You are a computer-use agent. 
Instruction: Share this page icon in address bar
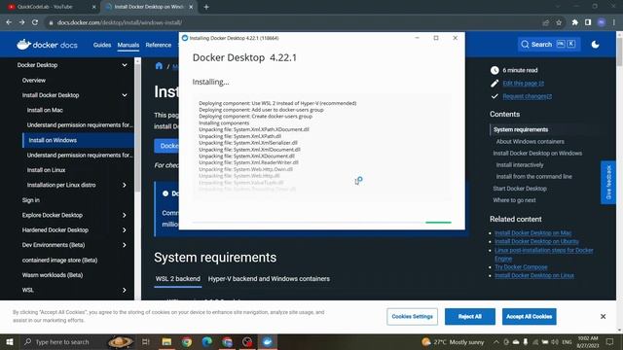point(545,22)
